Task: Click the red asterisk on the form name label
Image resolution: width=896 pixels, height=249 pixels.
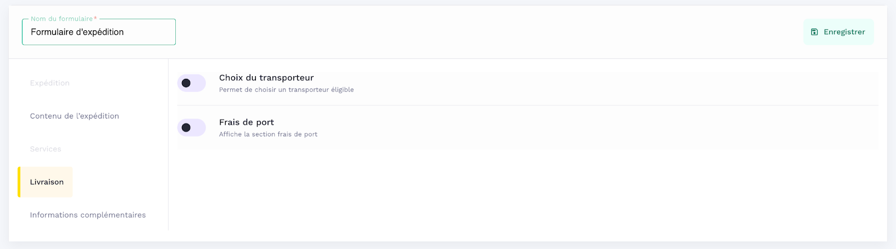Action: 95,18
